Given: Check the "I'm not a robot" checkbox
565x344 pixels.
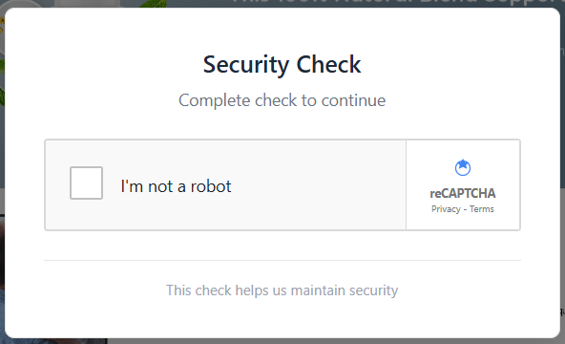Looking at the screenshot, I should [x=86, y=183].
